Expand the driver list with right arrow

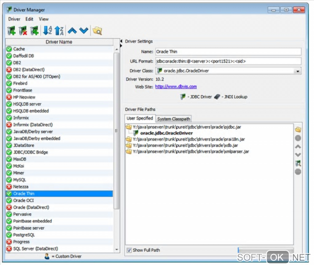click(121, 45)
